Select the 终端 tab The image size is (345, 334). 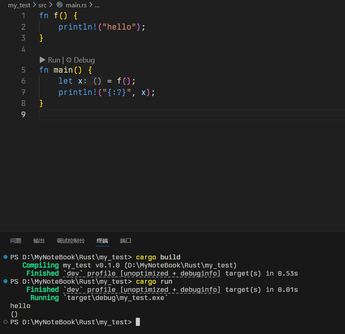(102, 241)
